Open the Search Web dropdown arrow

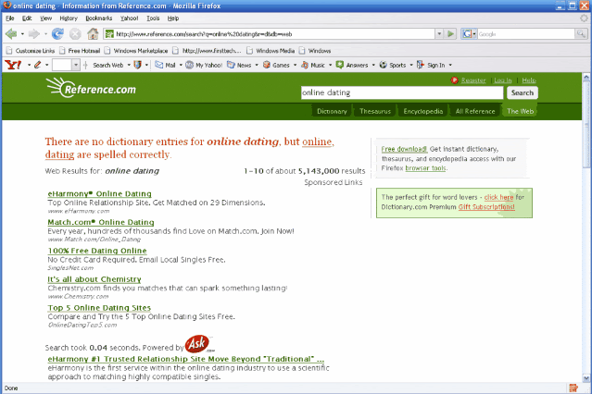[129, 65]
